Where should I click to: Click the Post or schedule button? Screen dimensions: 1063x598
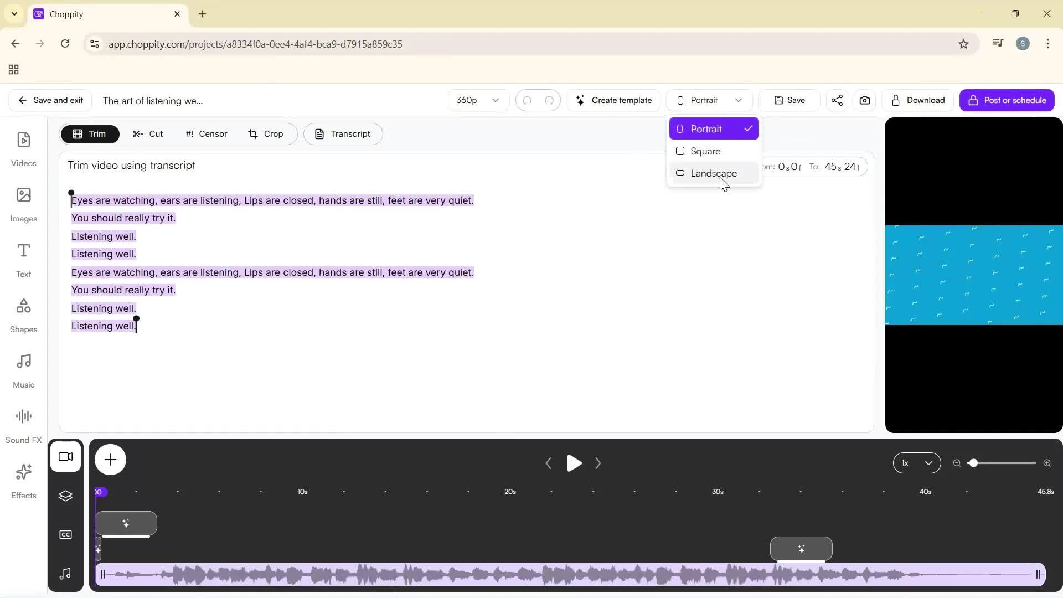1008,100
